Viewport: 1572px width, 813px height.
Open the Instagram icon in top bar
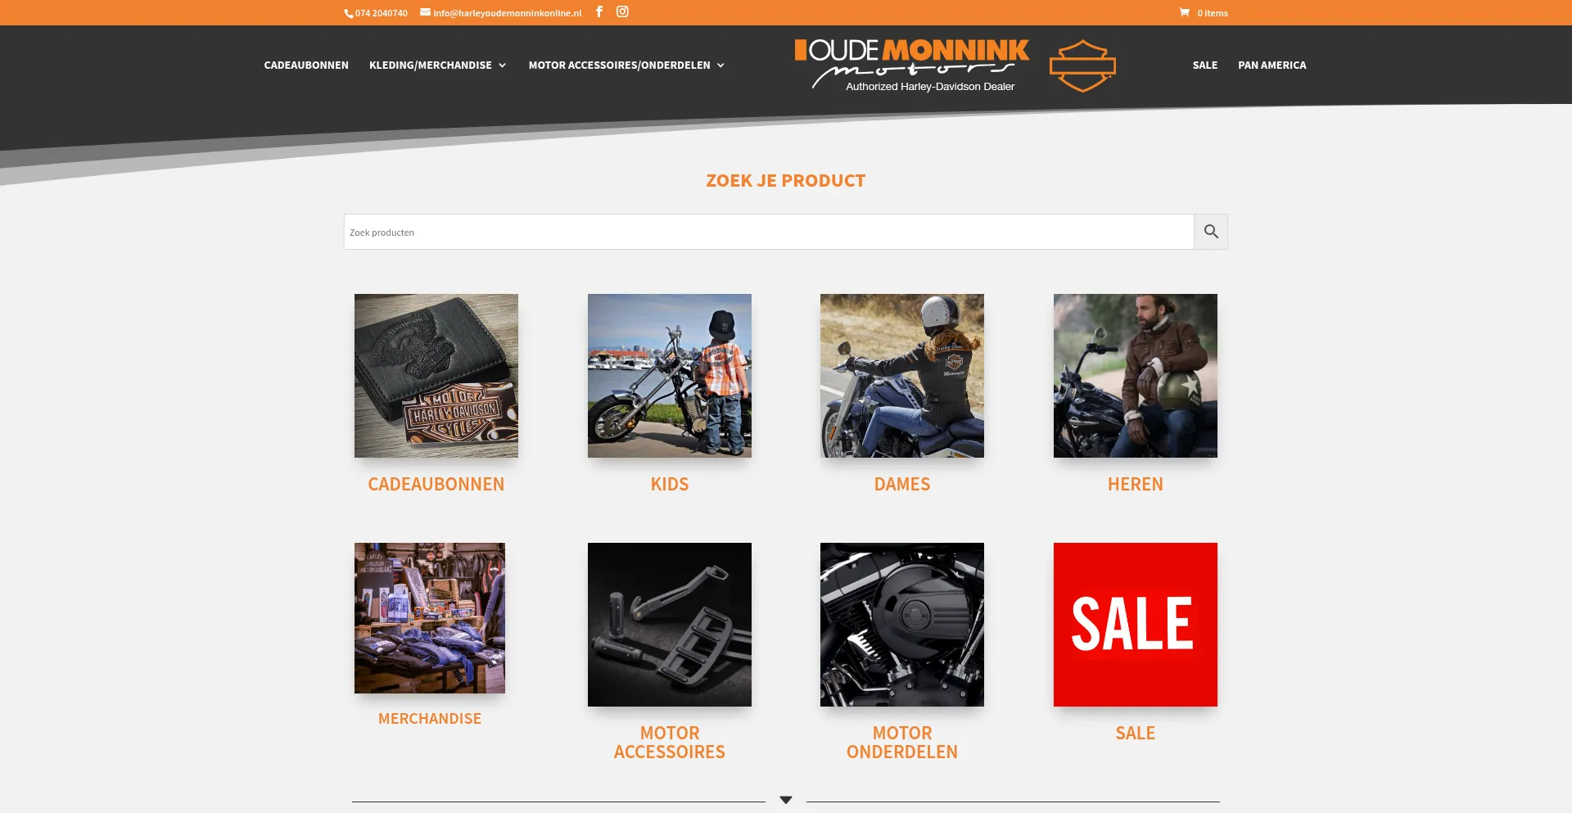pos(622,11)
